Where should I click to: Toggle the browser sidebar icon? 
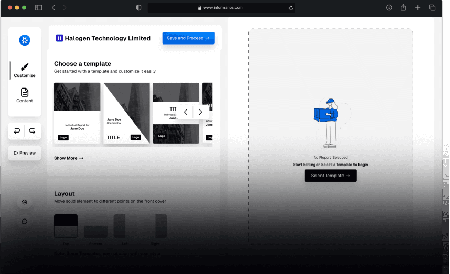click(x=38, y=8)
